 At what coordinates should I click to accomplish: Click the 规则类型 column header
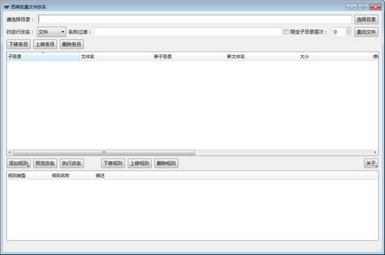[29, 175]
